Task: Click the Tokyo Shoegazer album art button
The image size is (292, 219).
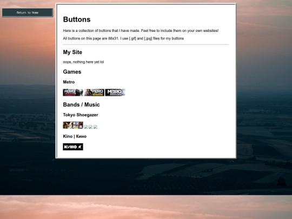Action: pos(73,125)
